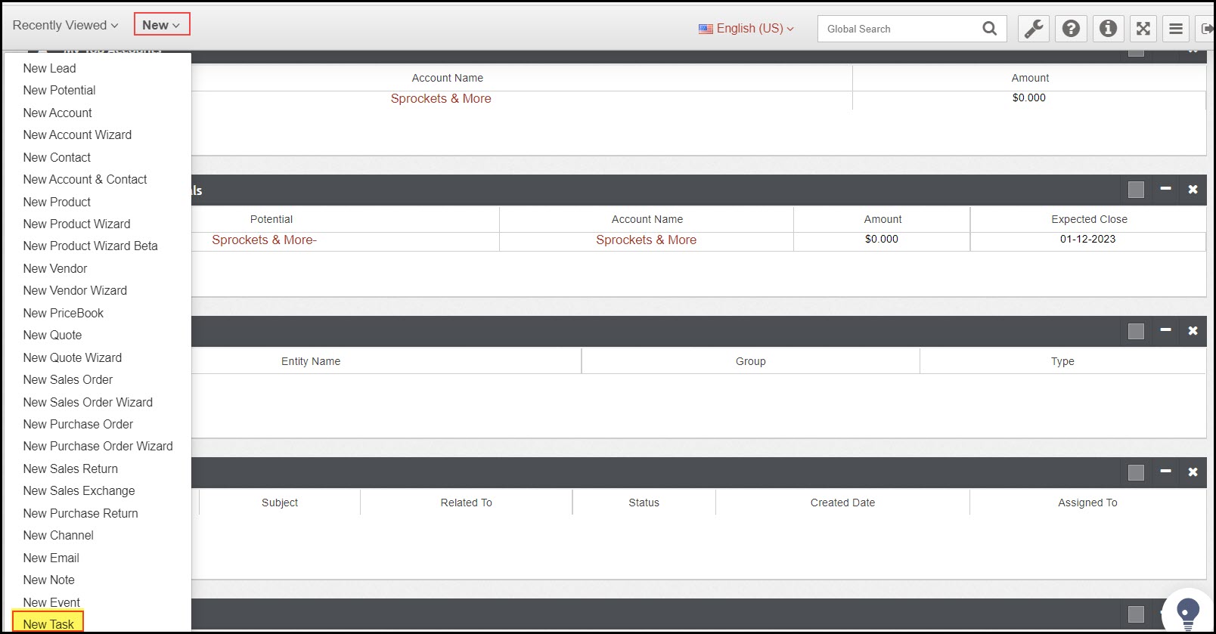Toggle gray square on bottom panel header
The image size is (1216, 634).
coord(1136,614)
